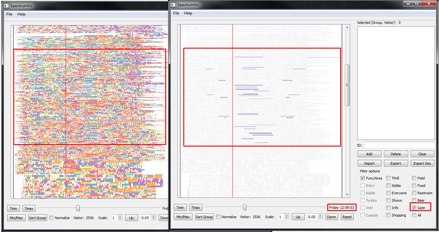
Task: Click the time slider handle in the front window
Action: tap(245, 207)
